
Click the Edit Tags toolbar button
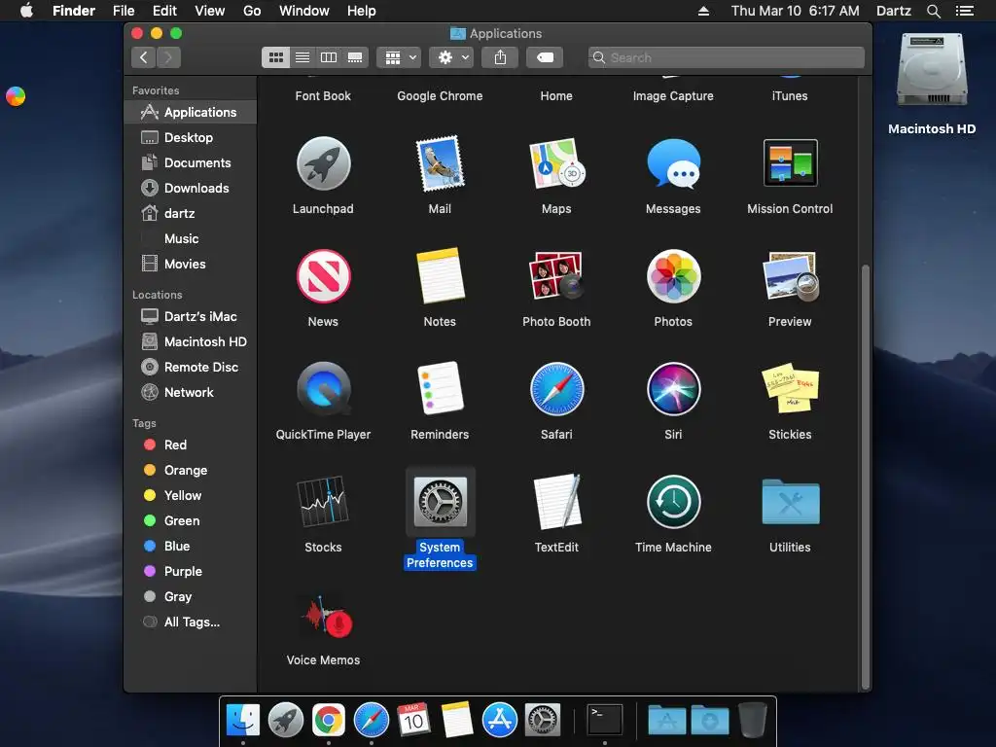pos(545,57)
